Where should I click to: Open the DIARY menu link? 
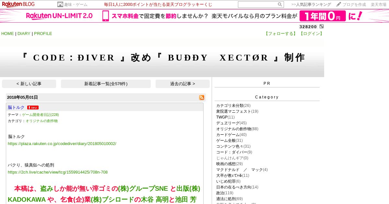coord(24,34)
